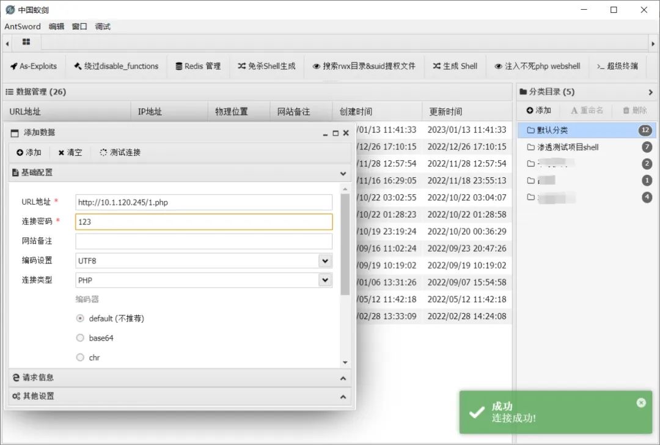Click the grid home tab icon

click(26, 42)
